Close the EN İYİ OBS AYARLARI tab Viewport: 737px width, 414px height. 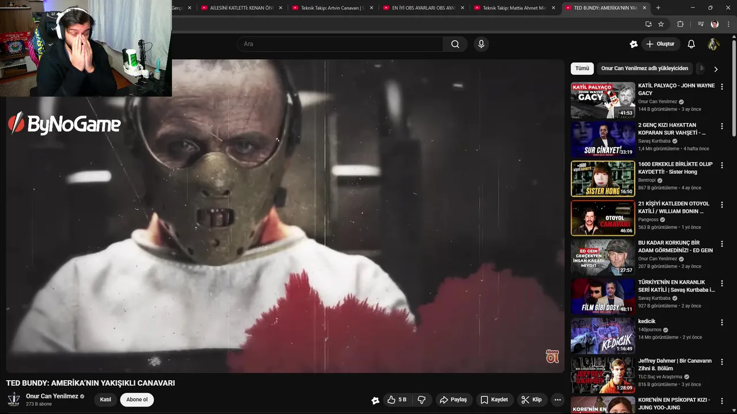click(x=462, y=8)
